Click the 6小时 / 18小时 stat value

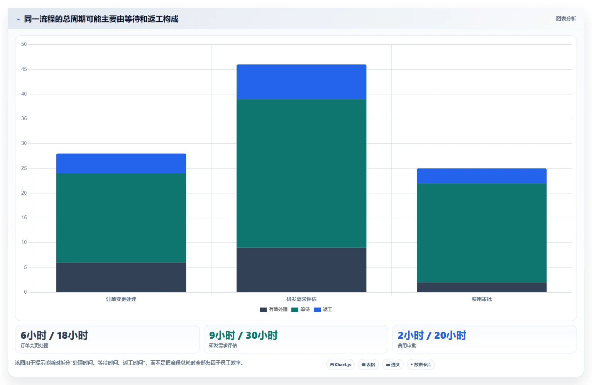click(x=54, y=335)
